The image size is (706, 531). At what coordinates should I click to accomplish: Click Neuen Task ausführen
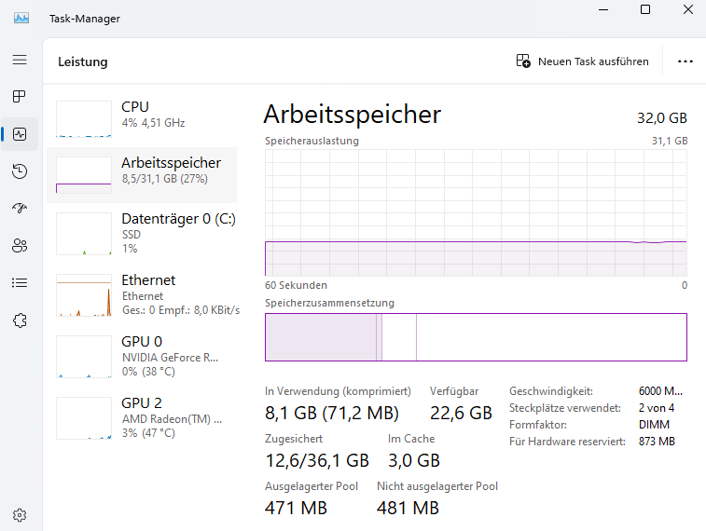coord(582,61)
